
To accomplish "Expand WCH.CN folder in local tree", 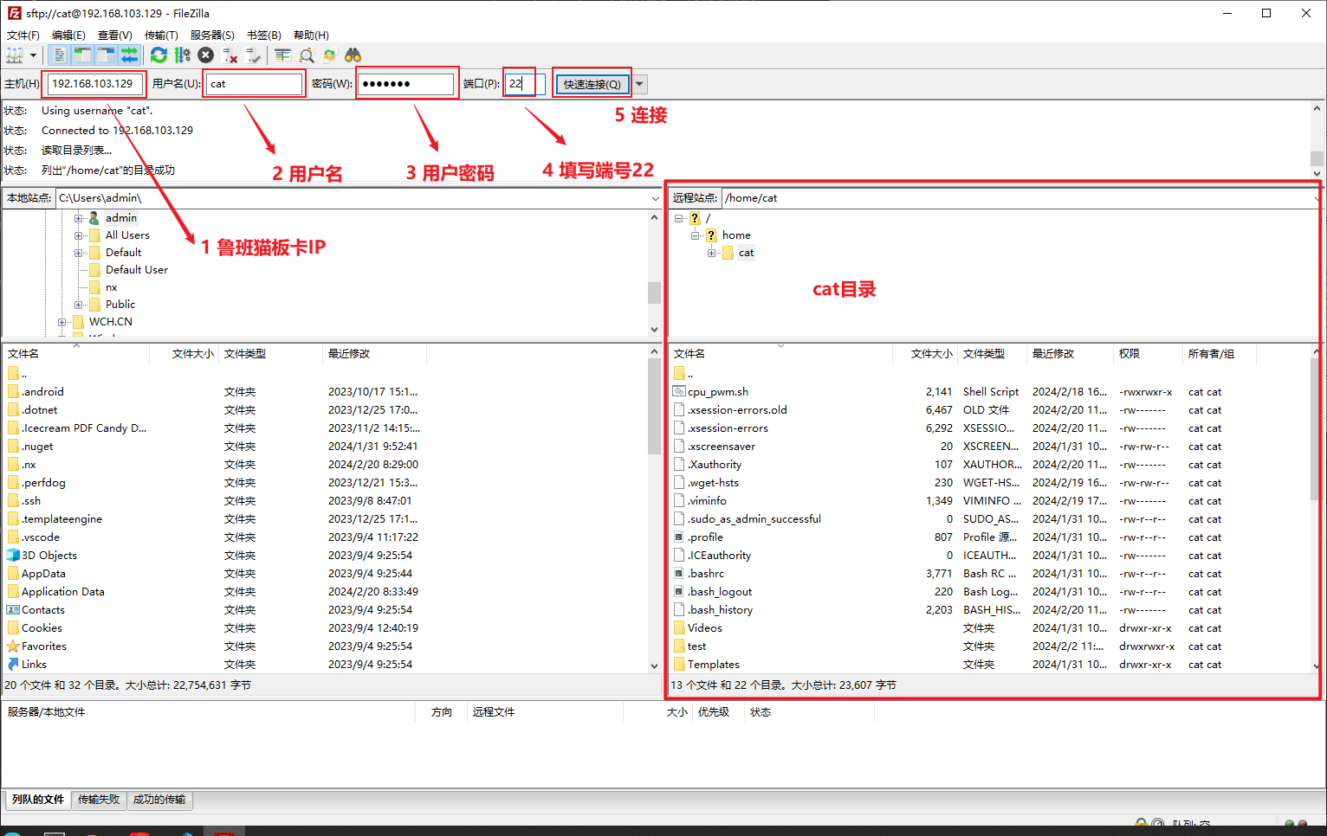I will click(x=61, y=322).
